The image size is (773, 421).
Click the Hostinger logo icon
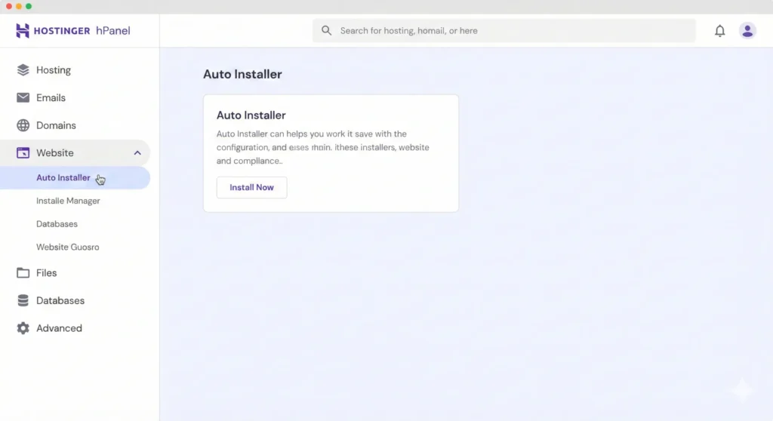23,31
